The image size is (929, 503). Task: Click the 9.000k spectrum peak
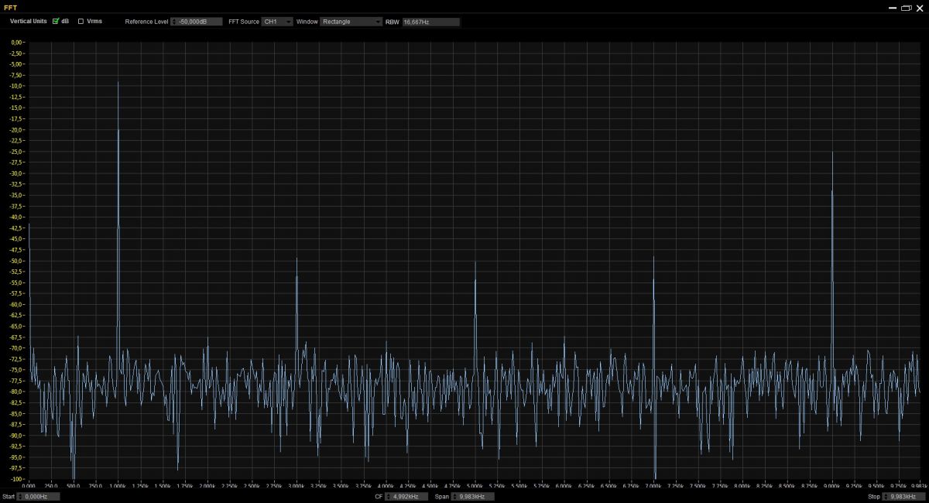point(832,153)
